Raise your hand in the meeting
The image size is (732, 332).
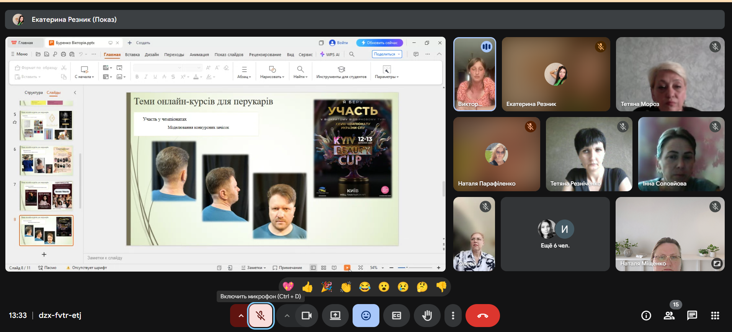click(427, 316)
